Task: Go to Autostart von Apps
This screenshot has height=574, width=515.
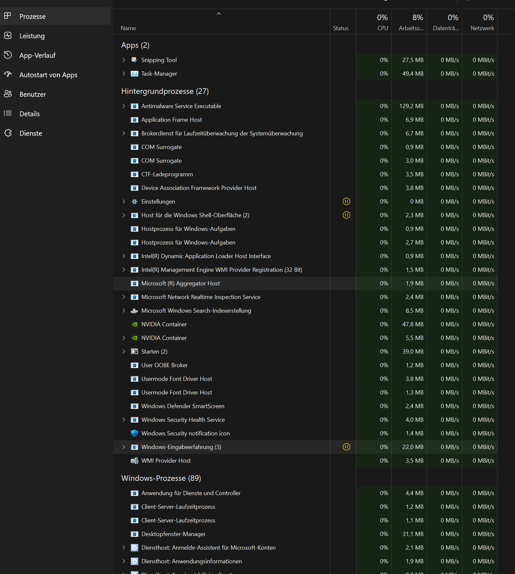Action: point(55,75)
